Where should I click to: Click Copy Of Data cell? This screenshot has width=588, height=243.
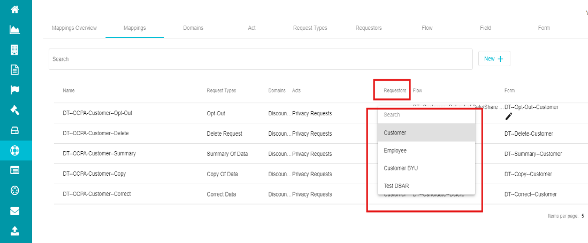pos(222,174)
